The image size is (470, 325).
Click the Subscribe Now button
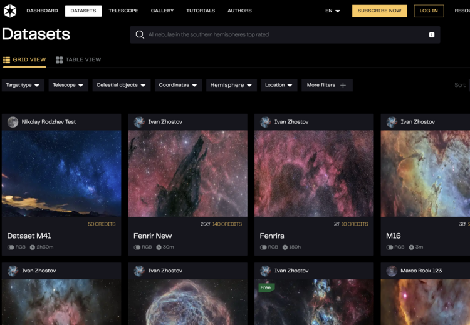click(380, 11)
